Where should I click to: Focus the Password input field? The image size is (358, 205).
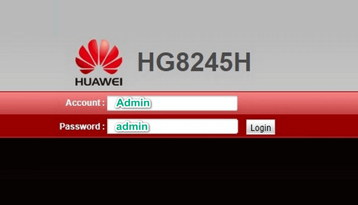point(172,126)
